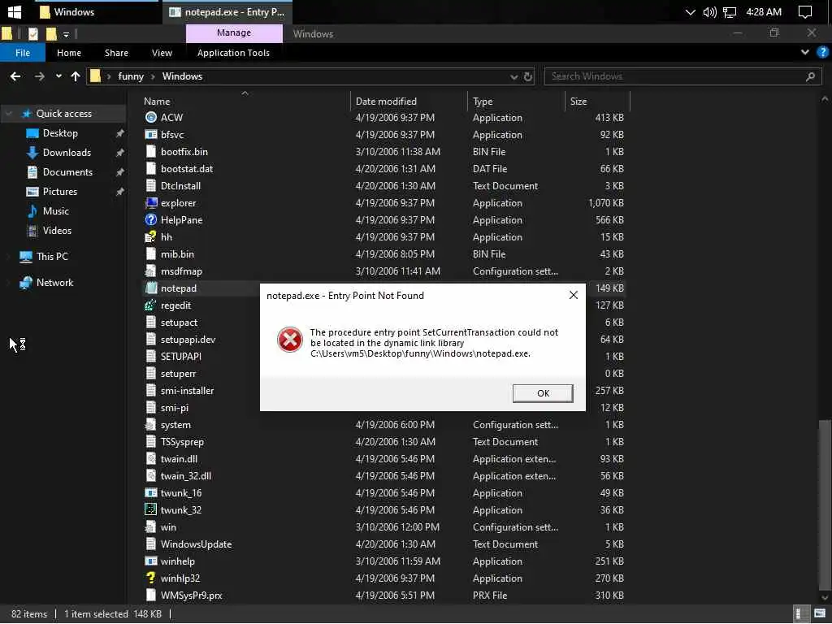Open the Application Tools tab
This screenshot has width=832, height=624.
[233, 53]
